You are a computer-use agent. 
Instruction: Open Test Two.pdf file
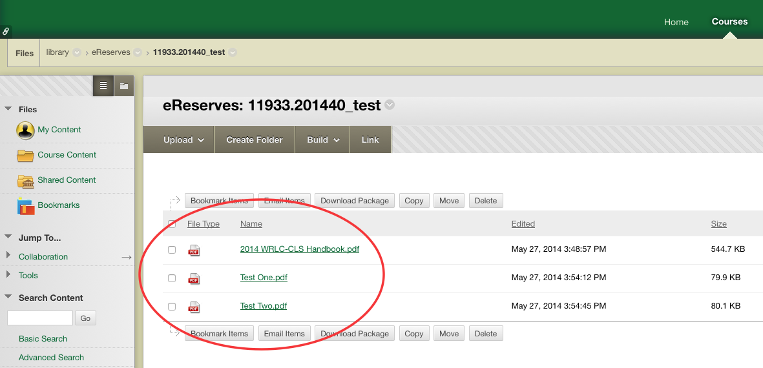click(263, 306)
